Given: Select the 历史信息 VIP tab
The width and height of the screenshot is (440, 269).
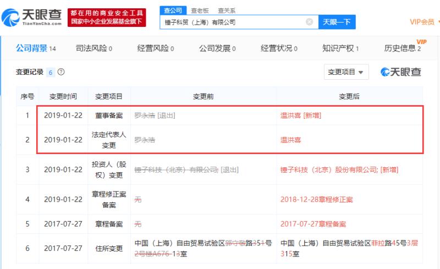Looking at the screenshot, I should (x=403, y=48).
